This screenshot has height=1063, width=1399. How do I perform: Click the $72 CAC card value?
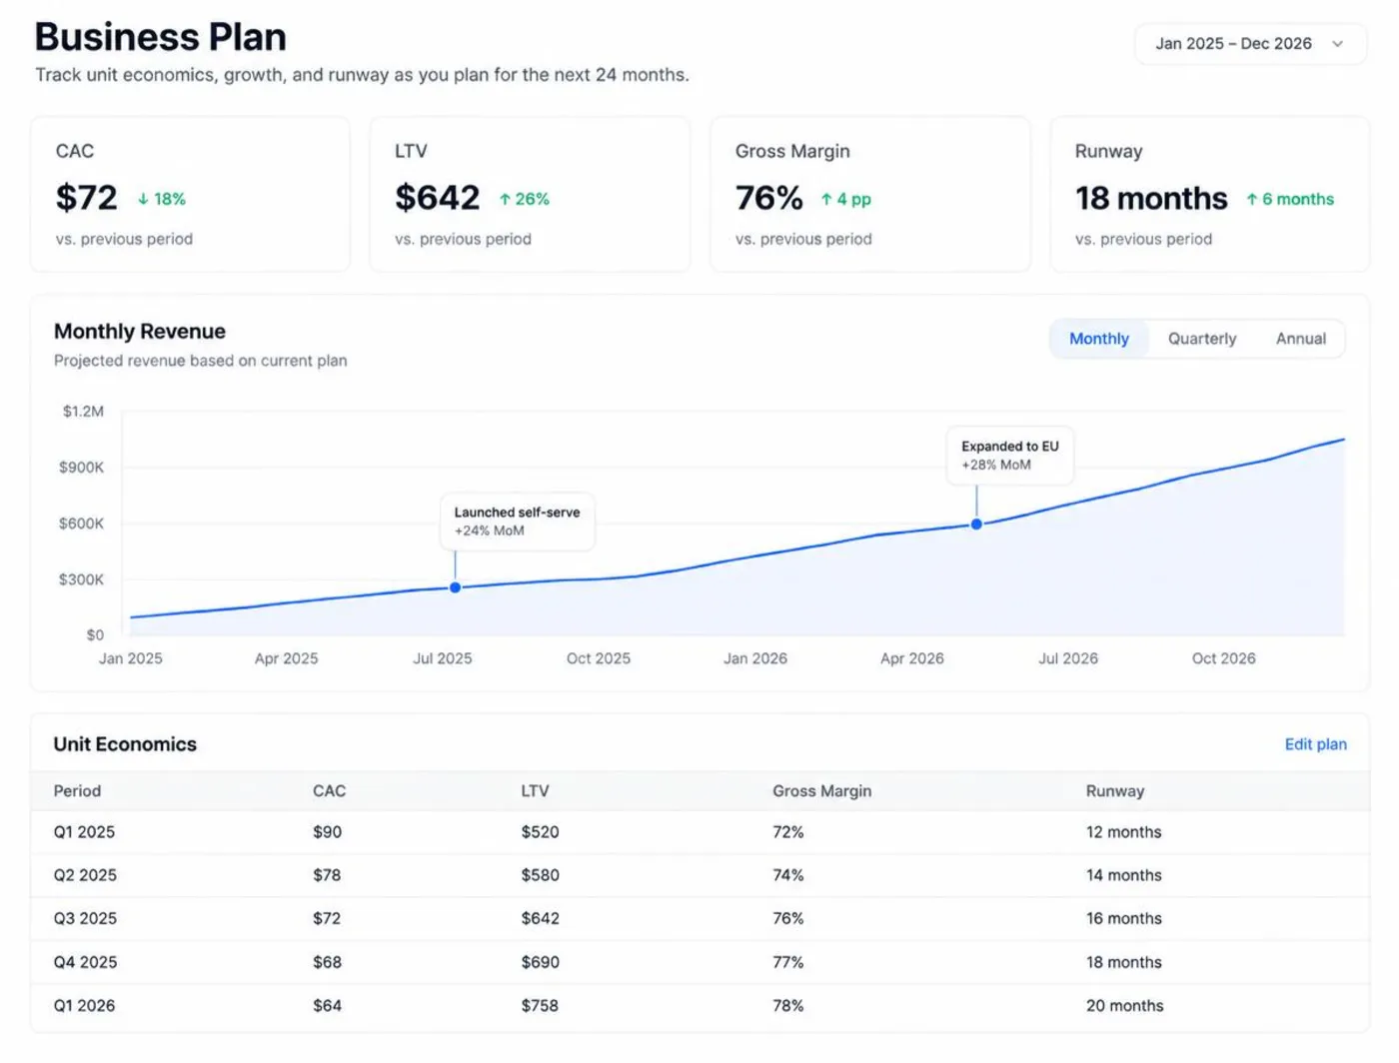[87, 198]
